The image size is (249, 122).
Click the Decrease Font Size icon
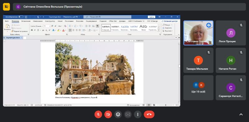56,26
